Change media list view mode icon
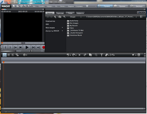 [x=141, y=17]
